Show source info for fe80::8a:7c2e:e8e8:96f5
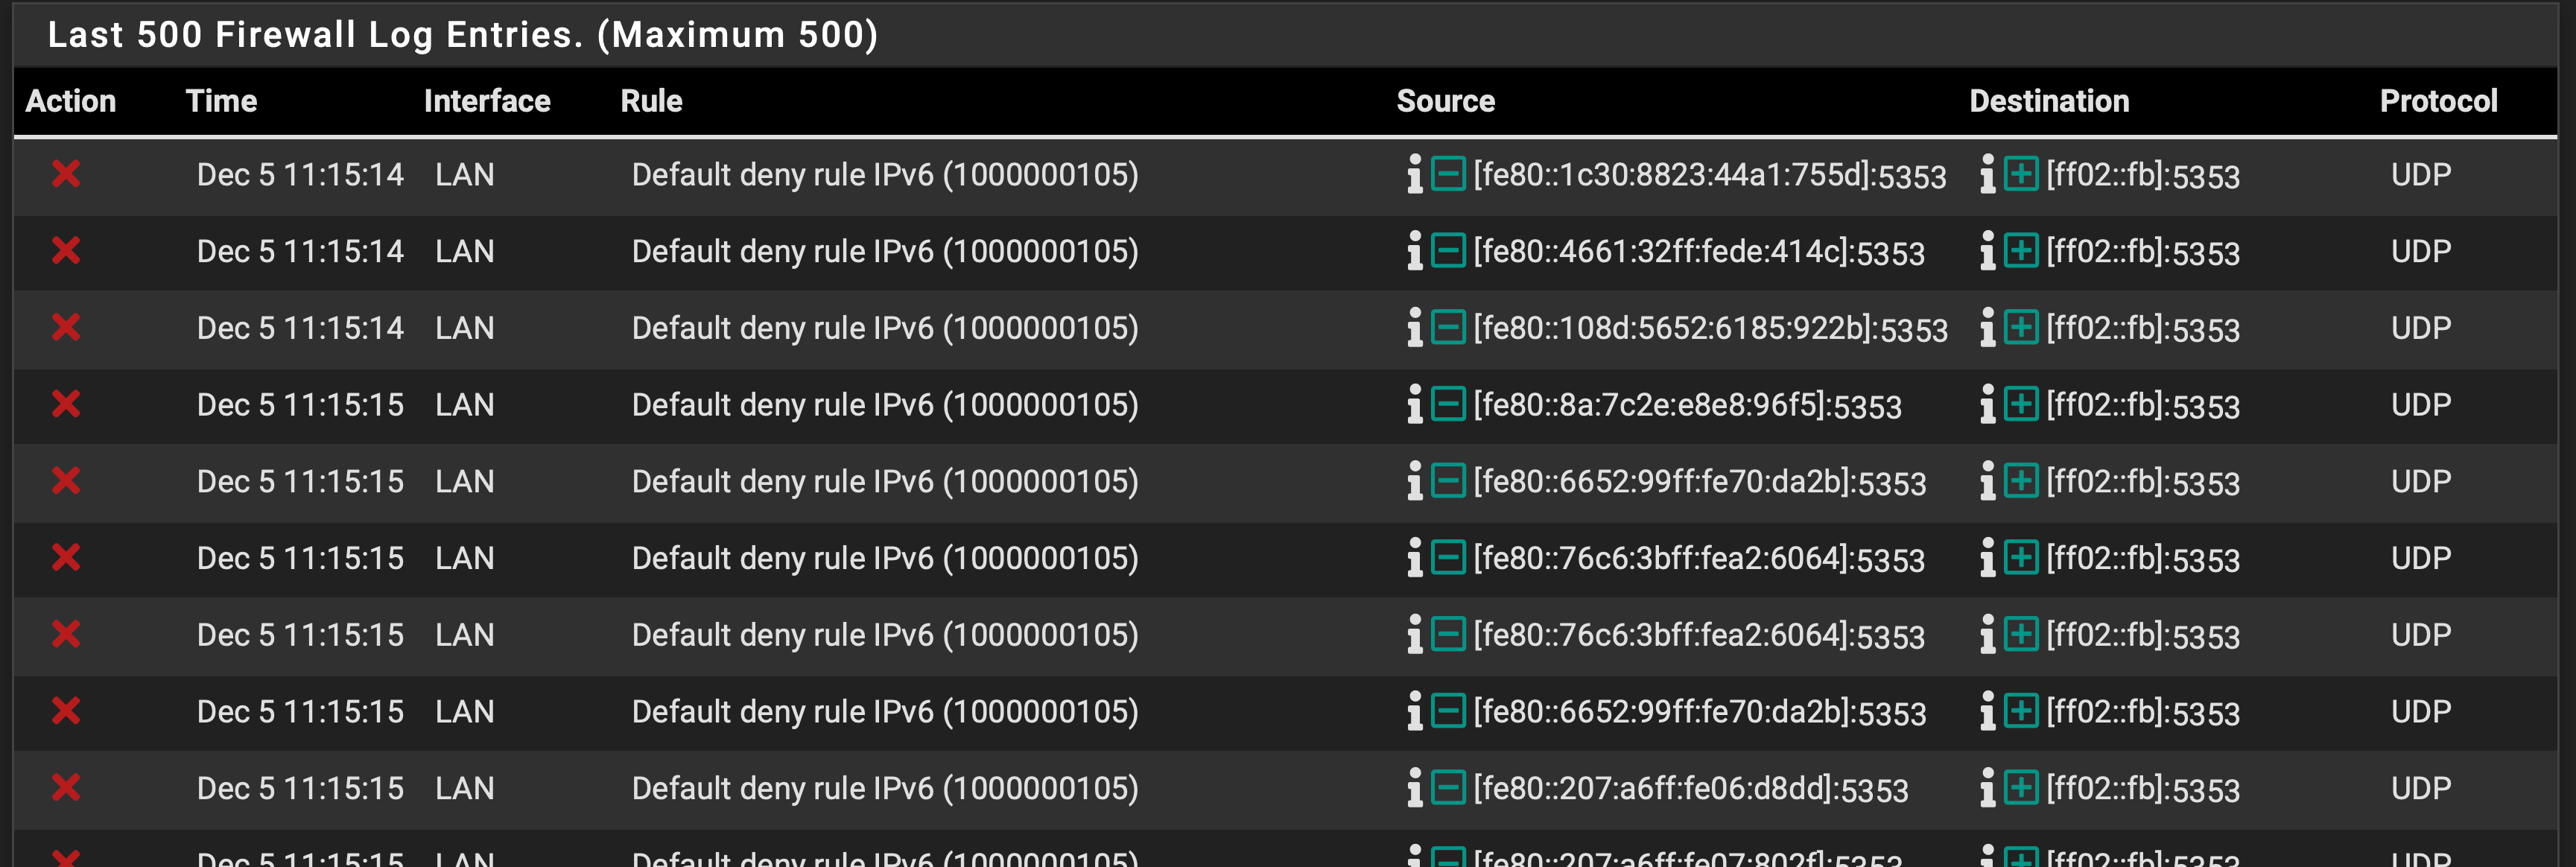The height and width of the screenshot is (867, 2576). (x=1414, y=404)
